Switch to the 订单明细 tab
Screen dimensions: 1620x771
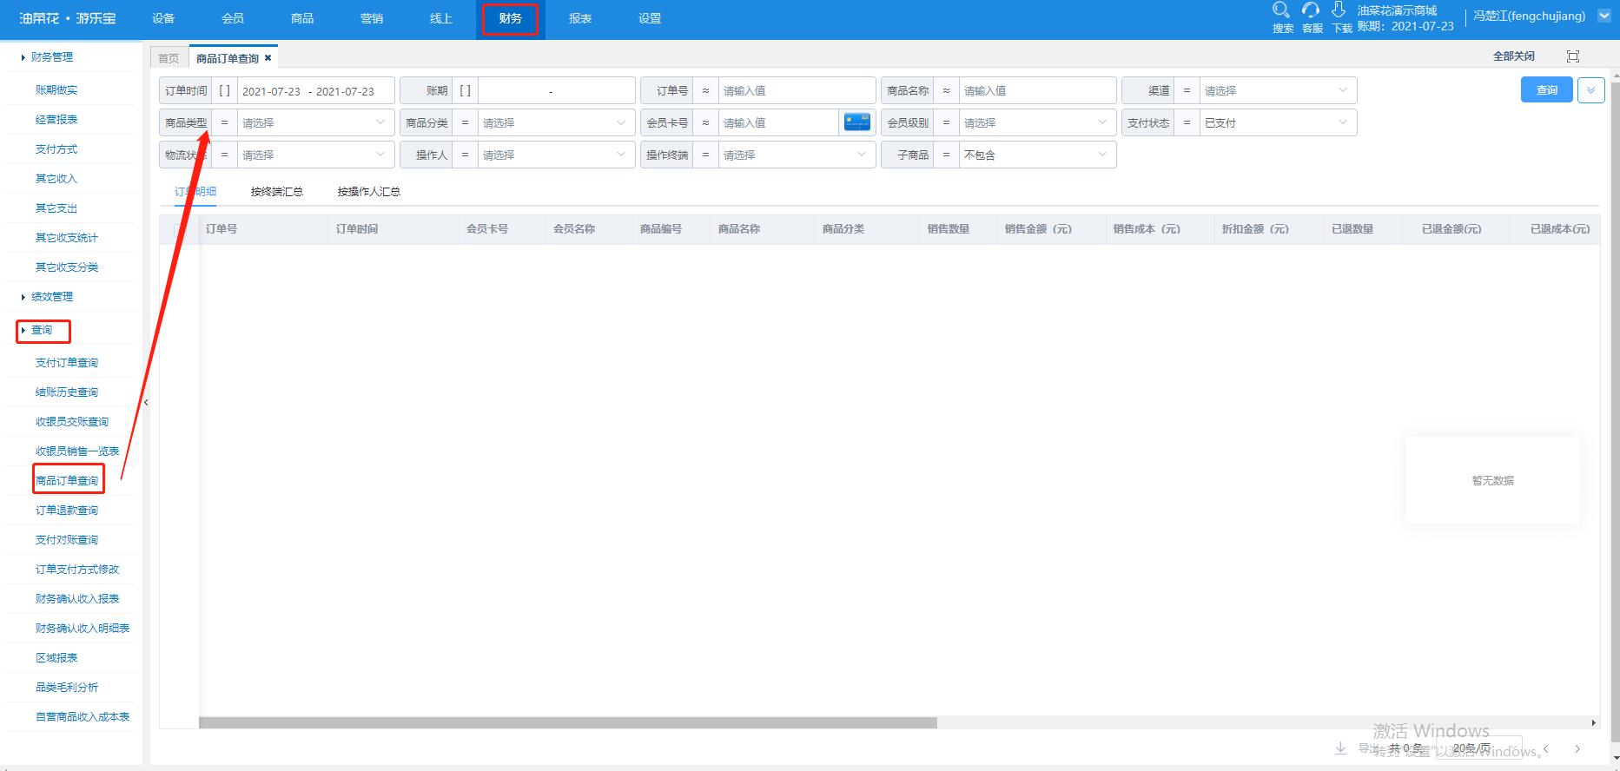tap(195, 191)
